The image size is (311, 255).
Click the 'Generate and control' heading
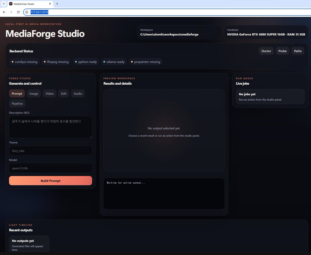pyautogui.click(x=25, y=83)
